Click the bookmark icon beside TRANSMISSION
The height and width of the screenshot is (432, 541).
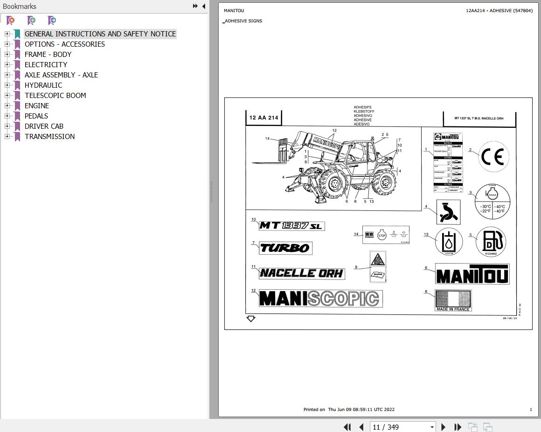(17, 137)
